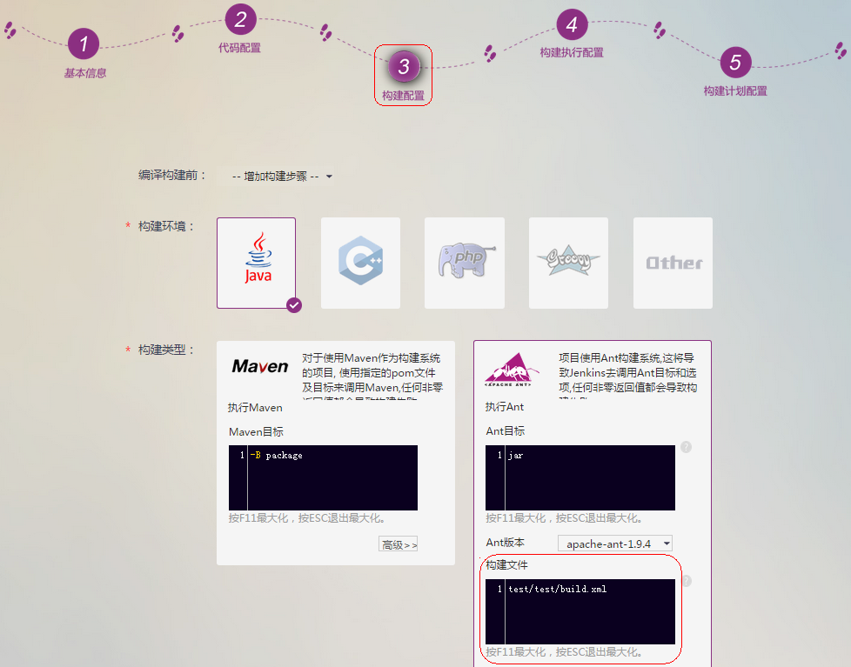Click into the Ant目标 code editor

pos(580,477)
